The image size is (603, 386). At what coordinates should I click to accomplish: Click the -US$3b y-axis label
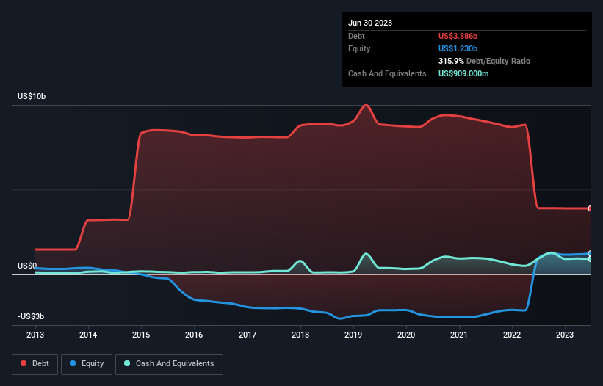tap(31, 316)
